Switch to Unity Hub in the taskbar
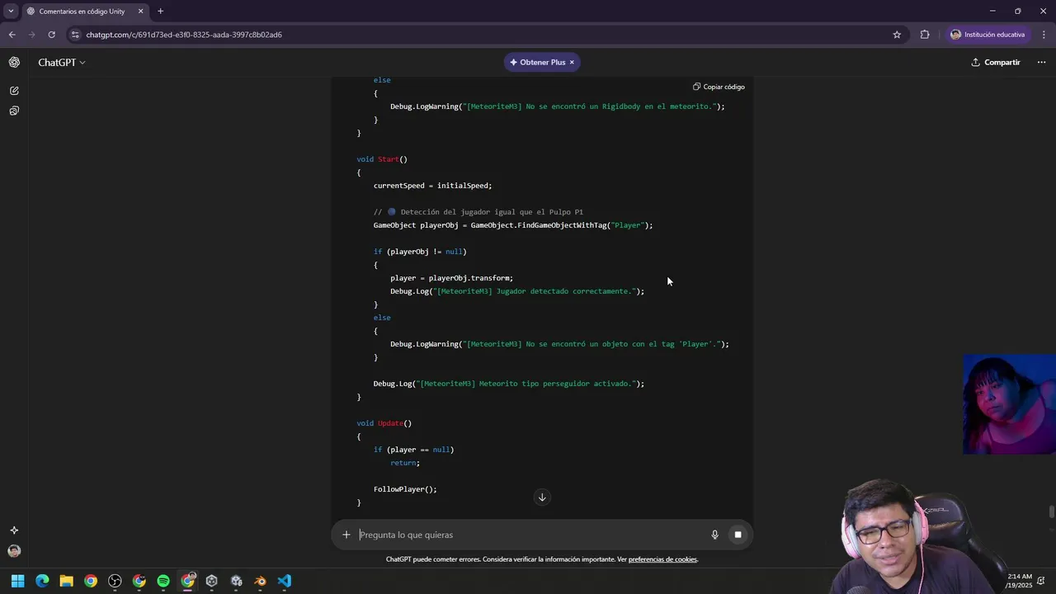The image size is (1056, 594). (212, 581)
